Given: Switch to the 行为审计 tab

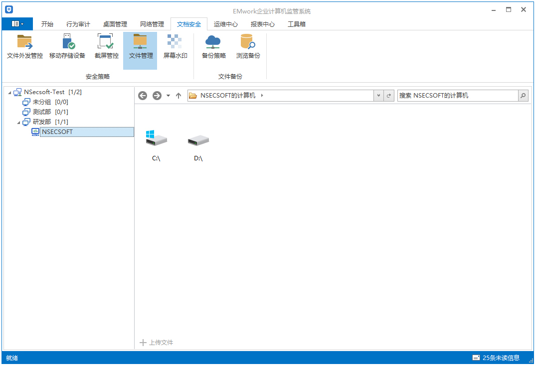Looking at the screenshot, I should click(78, 24).
